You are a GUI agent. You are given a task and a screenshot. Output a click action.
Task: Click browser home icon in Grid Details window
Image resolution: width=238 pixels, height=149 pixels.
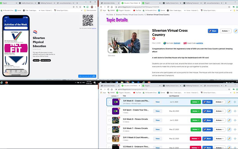(112, 89)
